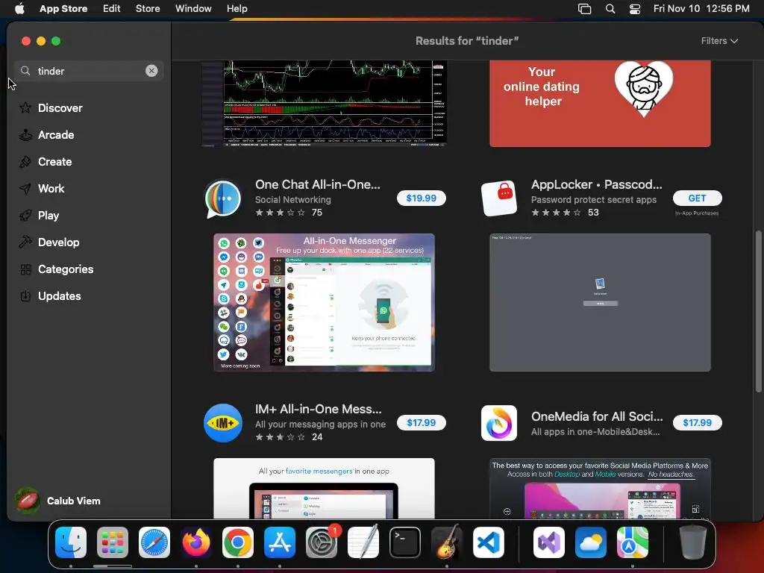Open the Calub Viem account profile
Screen dimensions: 764x573
tap(58, 501)
